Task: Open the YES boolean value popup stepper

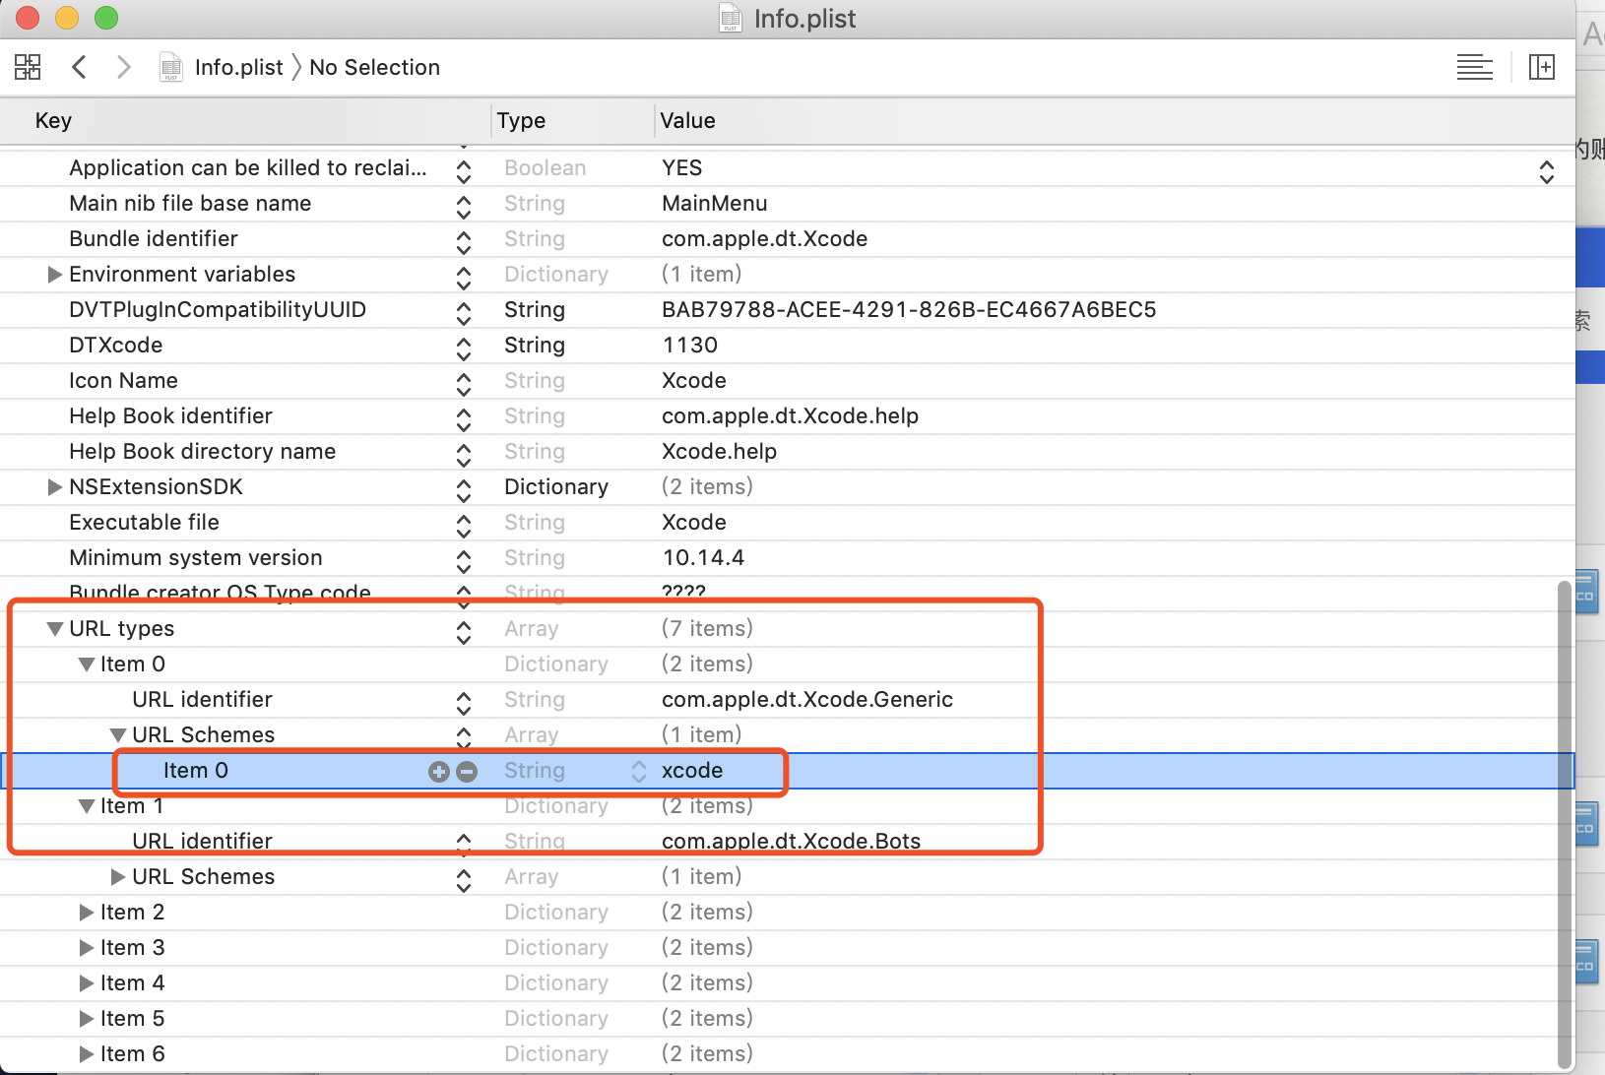Action: pos(1546,171)
